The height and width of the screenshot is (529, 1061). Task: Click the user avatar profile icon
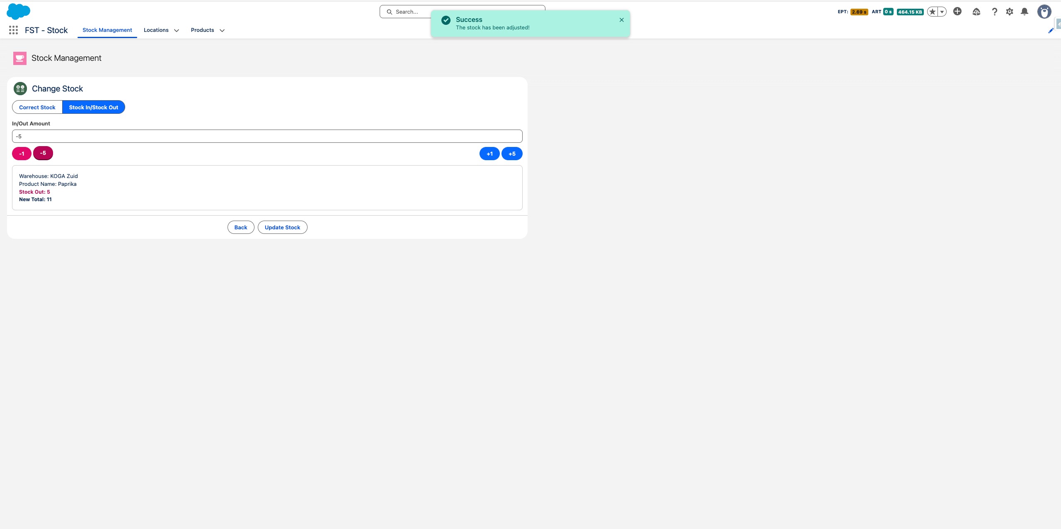[x=1044, y=12]
